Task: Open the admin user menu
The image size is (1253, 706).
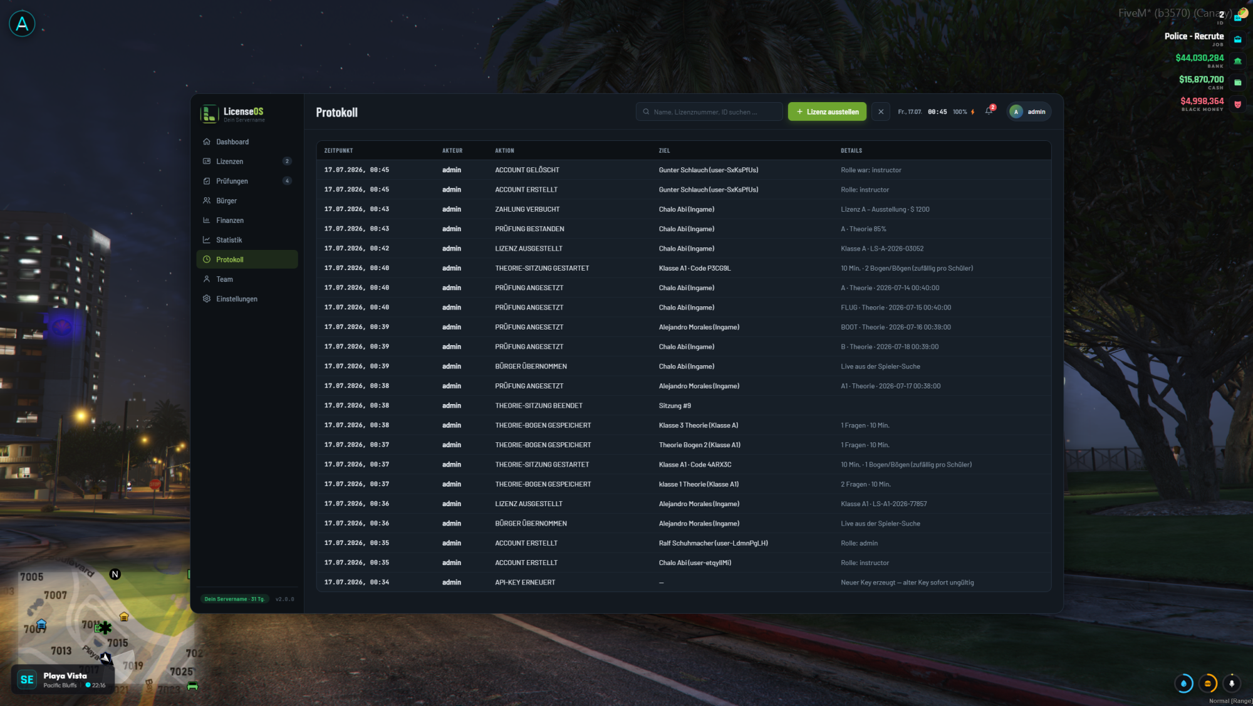Action: [1029, 112]
